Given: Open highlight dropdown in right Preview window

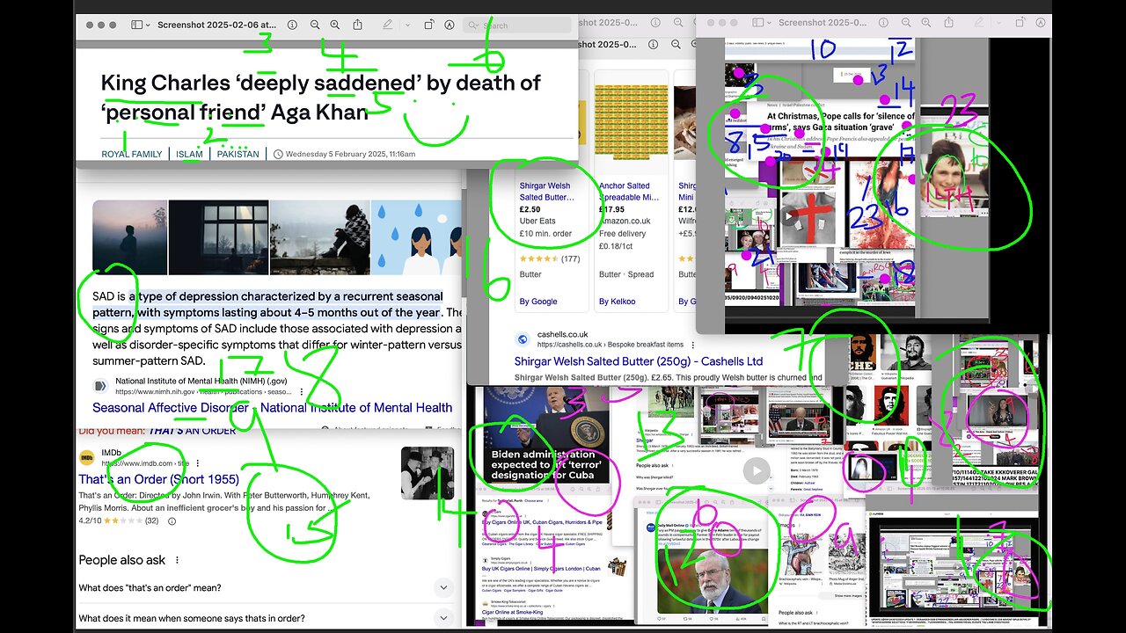Looking at the screenshot, I should pos(998,23).
